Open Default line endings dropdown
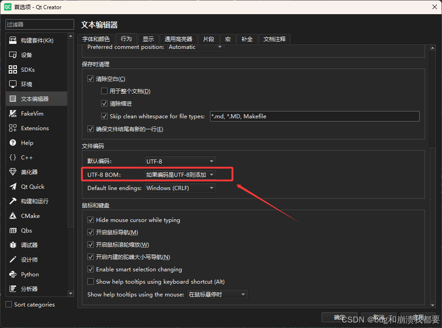Viewport: 442px width, 328px height. click(180, 188)
